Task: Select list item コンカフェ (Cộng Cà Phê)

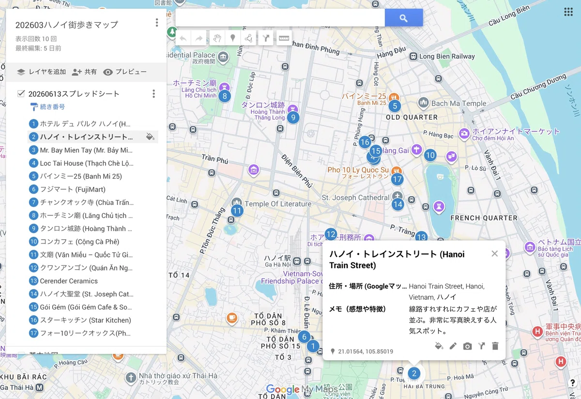Action: [x=93, y=242]
